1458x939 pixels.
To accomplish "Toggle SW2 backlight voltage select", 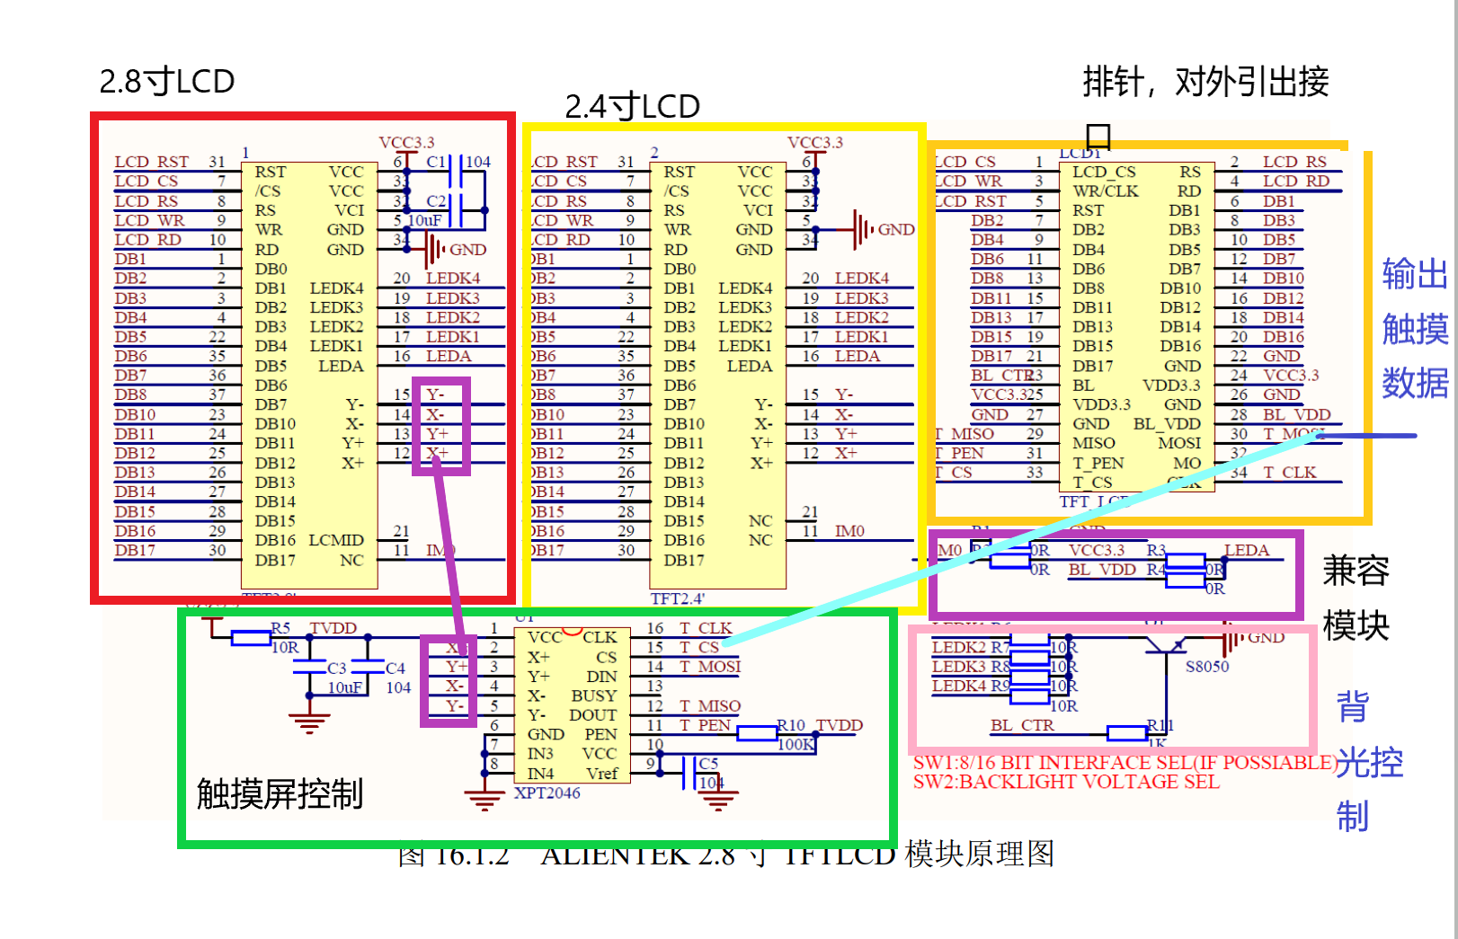I will [1065, 781].
